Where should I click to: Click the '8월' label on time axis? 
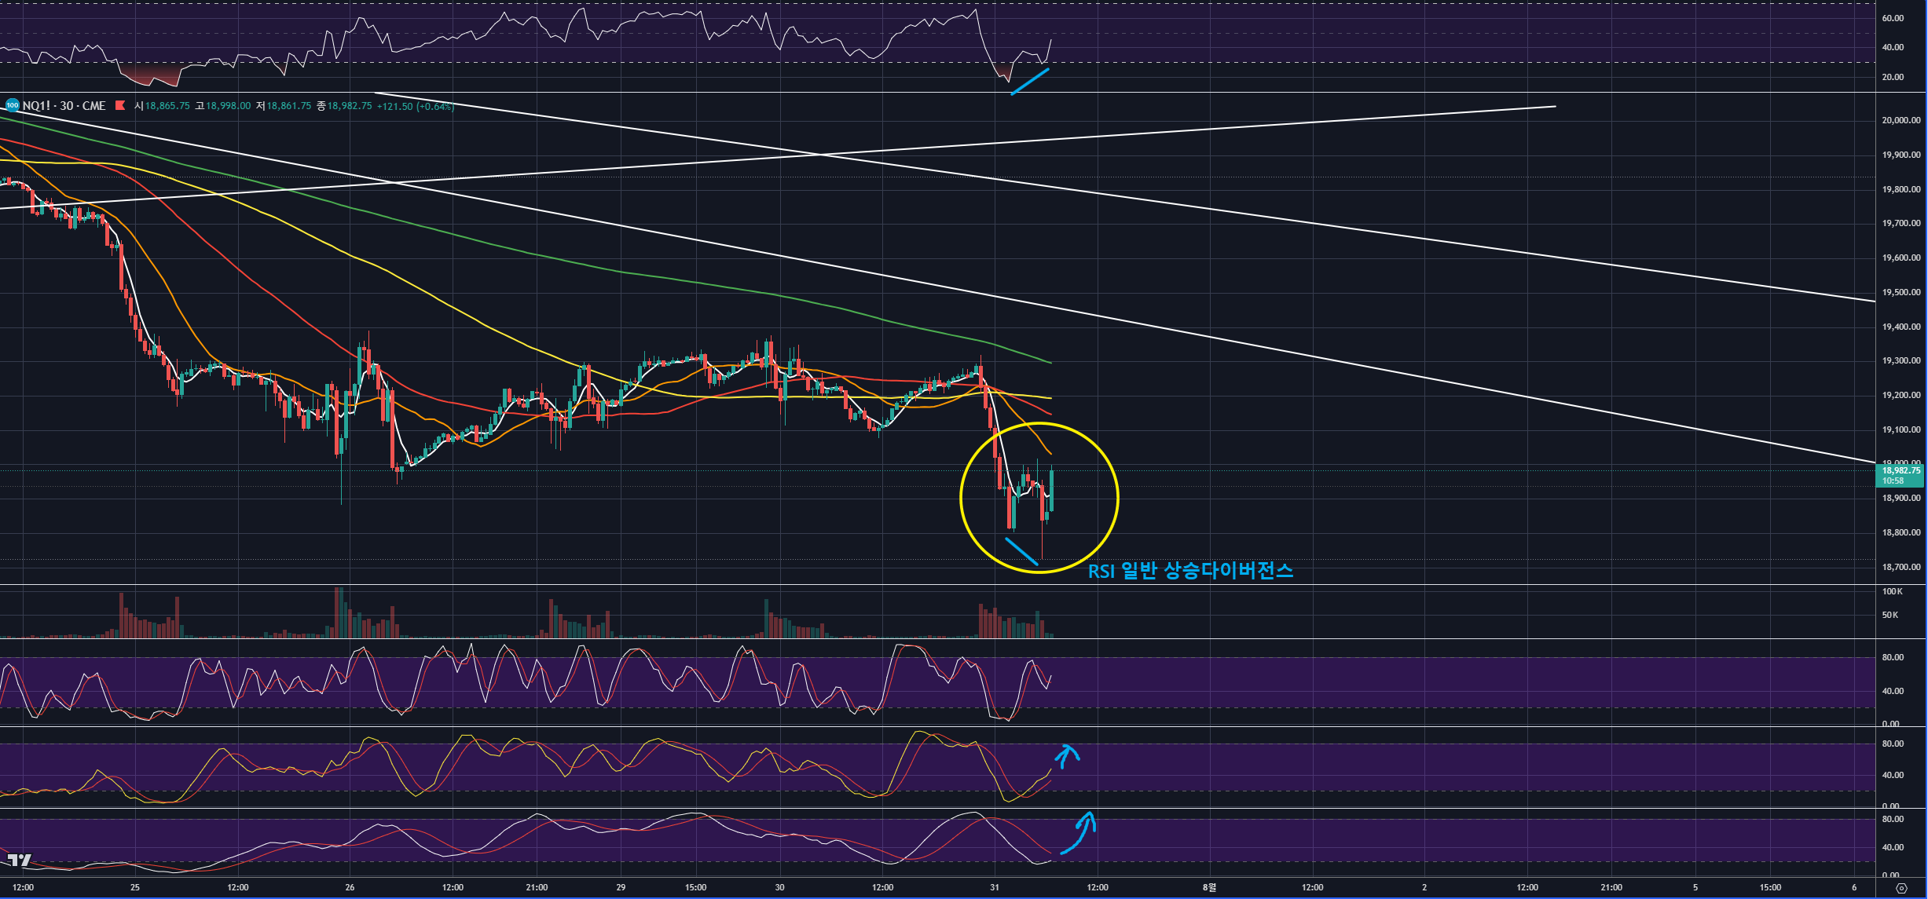tap(1209, 887)
